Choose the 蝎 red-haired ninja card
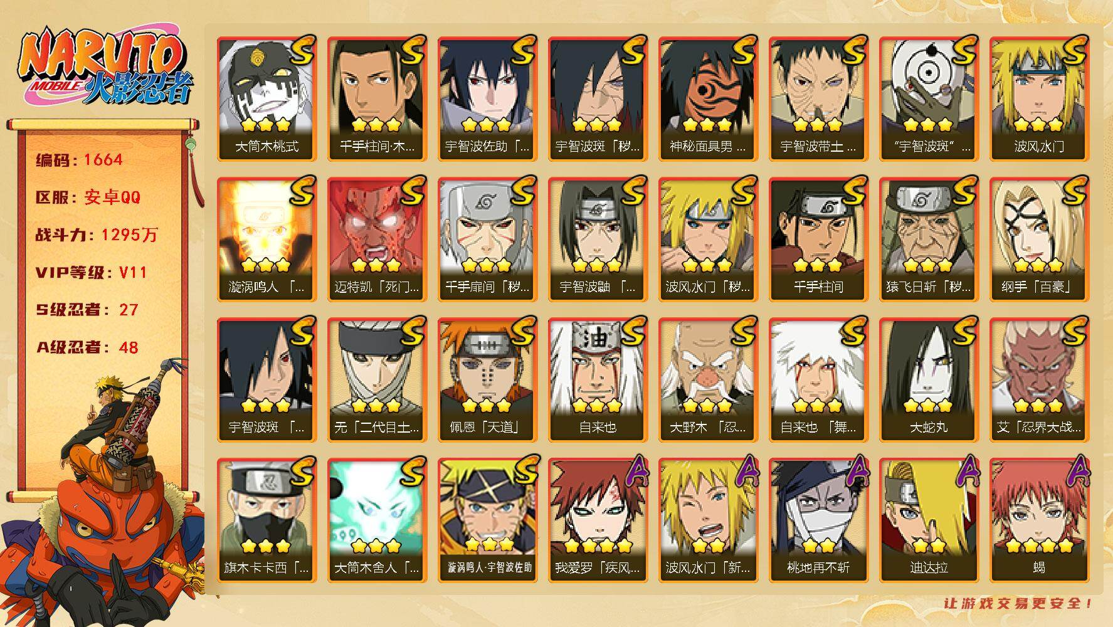Image resolution: width=1113 pixels, height=627 pixels. 1039,520
